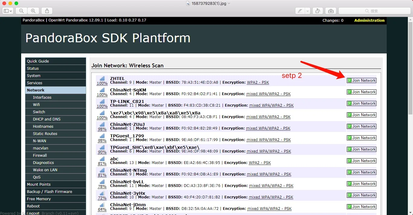Image resolution: width=413 pixels, height=215 pixels.
Task: Join the ChinaNet-bvLL network
Action: [x=362, y=184]
